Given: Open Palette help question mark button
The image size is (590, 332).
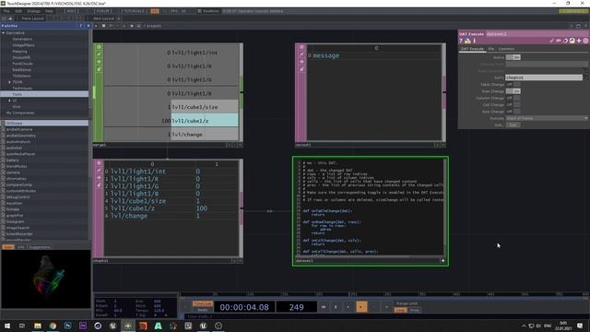Looking at the screenshot, I should [x=81, y=26].
